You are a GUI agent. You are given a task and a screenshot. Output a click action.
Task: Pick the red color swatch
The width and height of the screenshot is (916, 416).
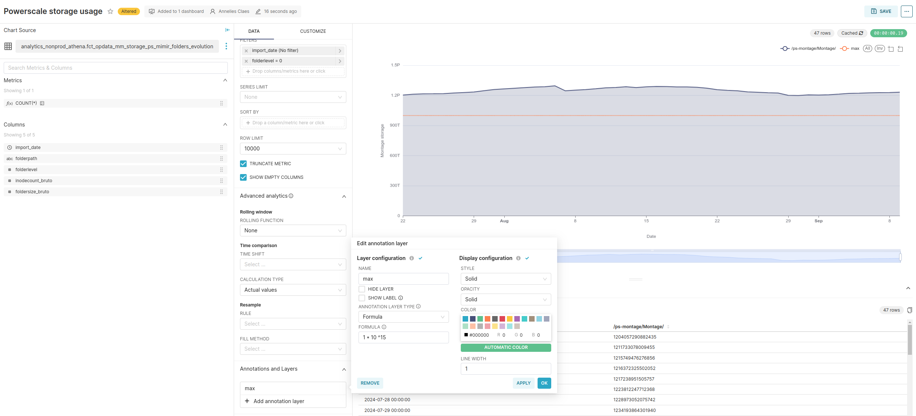[x=502, y=319]
